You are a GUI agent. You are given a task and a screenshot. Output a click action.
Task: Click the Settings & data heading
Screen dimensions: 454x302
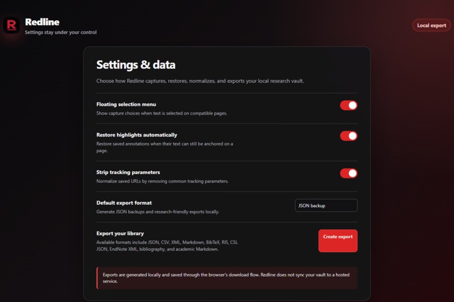pos(136,65)
